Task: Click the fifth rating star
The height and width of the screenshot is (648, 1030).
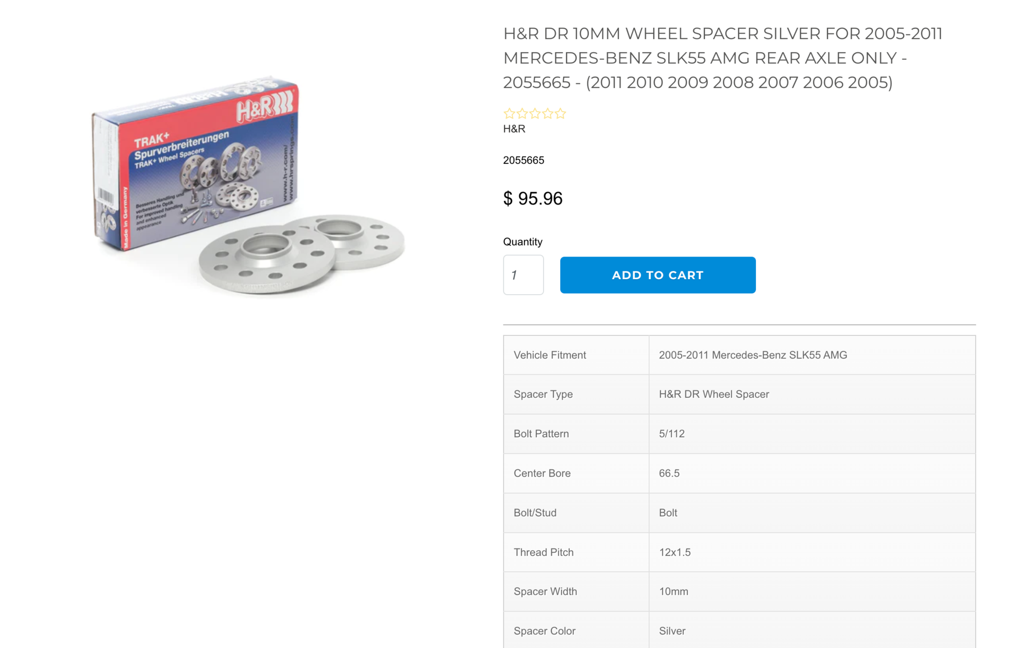Action: pos(561,113)
